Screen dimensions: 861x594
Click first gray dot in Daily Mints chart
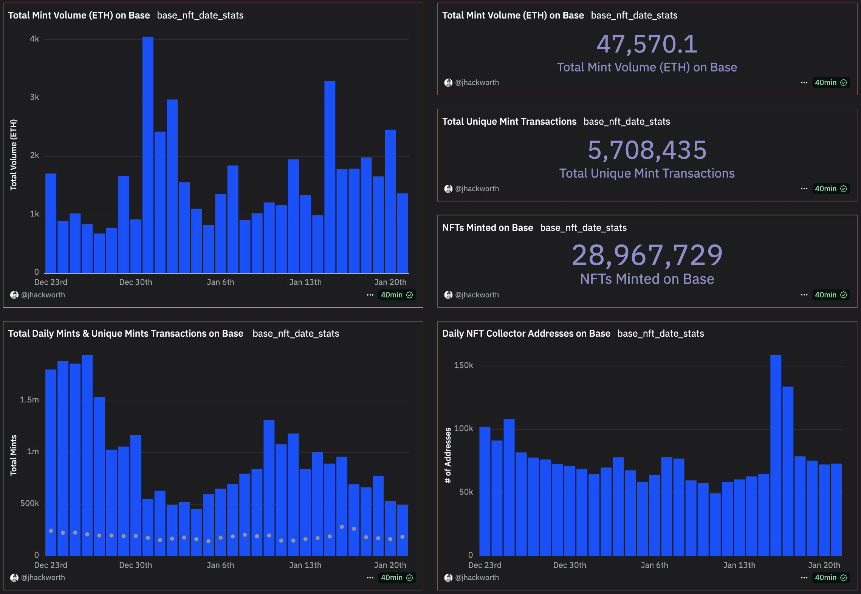click(51, 531)
